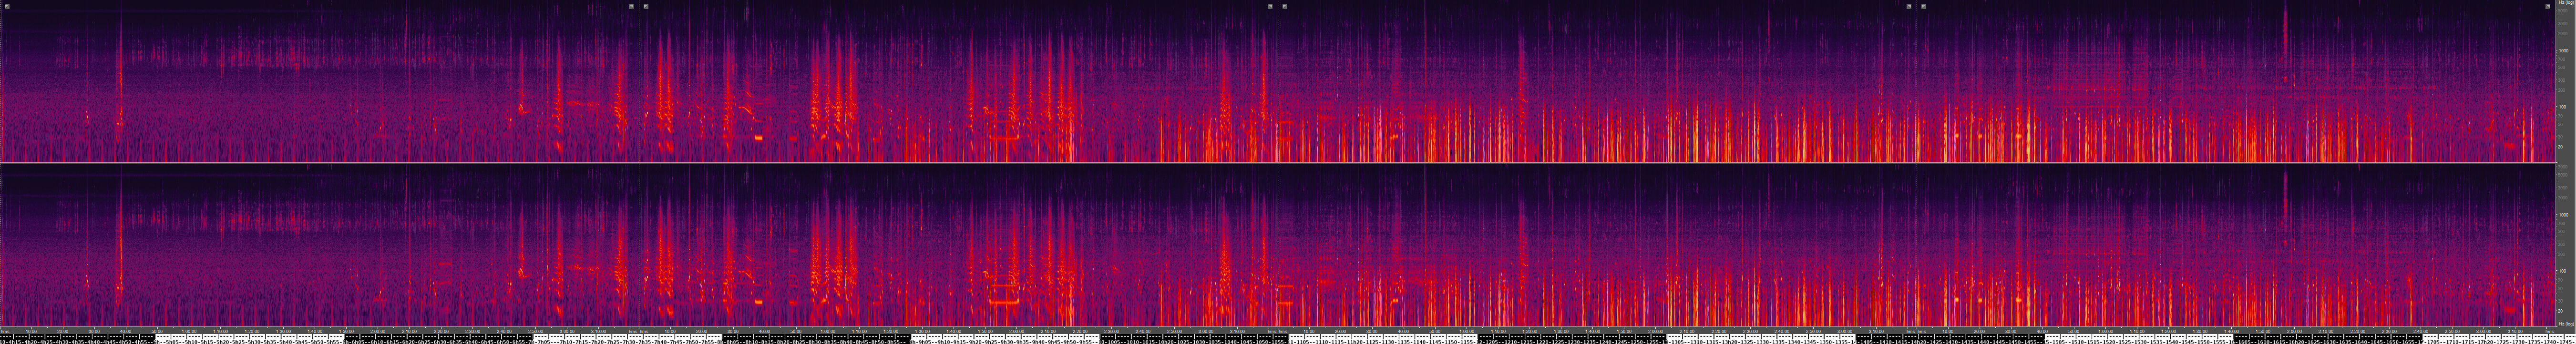Select the 8h marker in the marker track
The image size is (2576, 344).
pyautogui.click(x=722, y=339)
